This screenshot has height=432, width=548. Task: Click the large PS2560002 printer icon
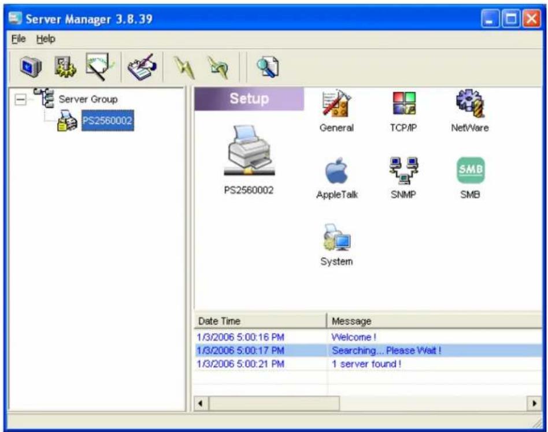click(x=249, y=150)
